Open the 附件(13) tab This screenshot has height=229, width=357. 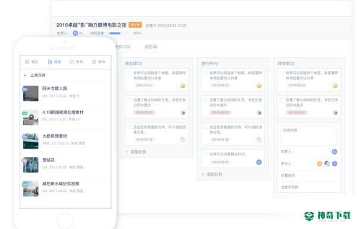[123, 47]
